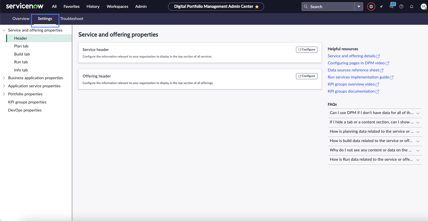Click the search magnifier icon
The width and height of the screenshot is (428, 221).
(306, 7)
